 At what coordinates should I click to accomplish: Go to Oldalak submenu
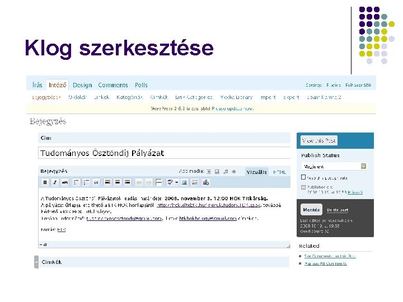(x=77, y=97)
